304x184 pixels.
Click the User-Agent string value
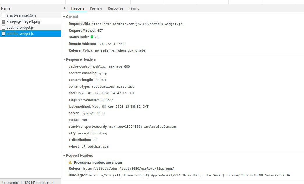tap(190, 176)
